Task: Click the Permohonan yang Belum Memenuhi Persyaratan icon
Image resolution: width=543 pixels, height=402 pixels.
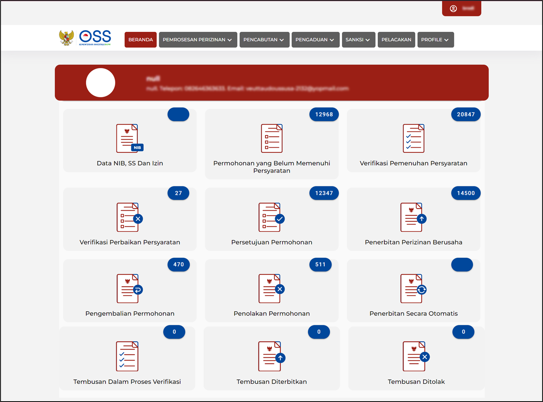Action: [x=271, y=139]
